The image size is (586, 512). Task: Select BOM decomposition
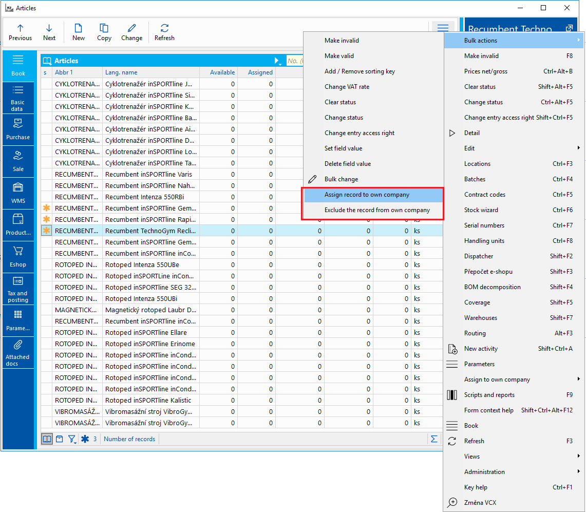pyautogui.click(x=513, y=287)
